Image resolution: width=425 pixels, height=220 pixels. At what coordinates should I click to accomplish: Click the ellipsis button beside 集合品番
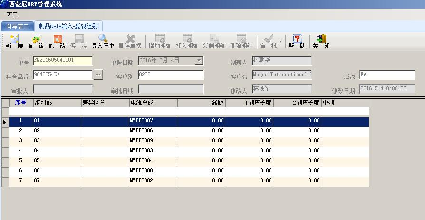pyautogui.click(x=98, y=75)
